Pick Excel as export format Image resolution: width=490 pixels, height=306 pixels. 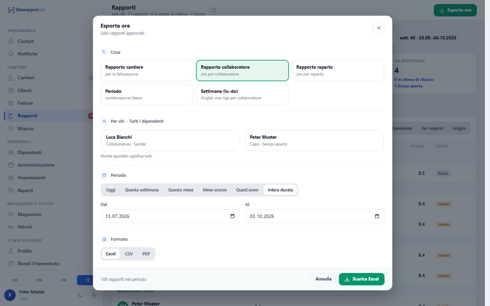pyautogui.click(x=111, y=254)
